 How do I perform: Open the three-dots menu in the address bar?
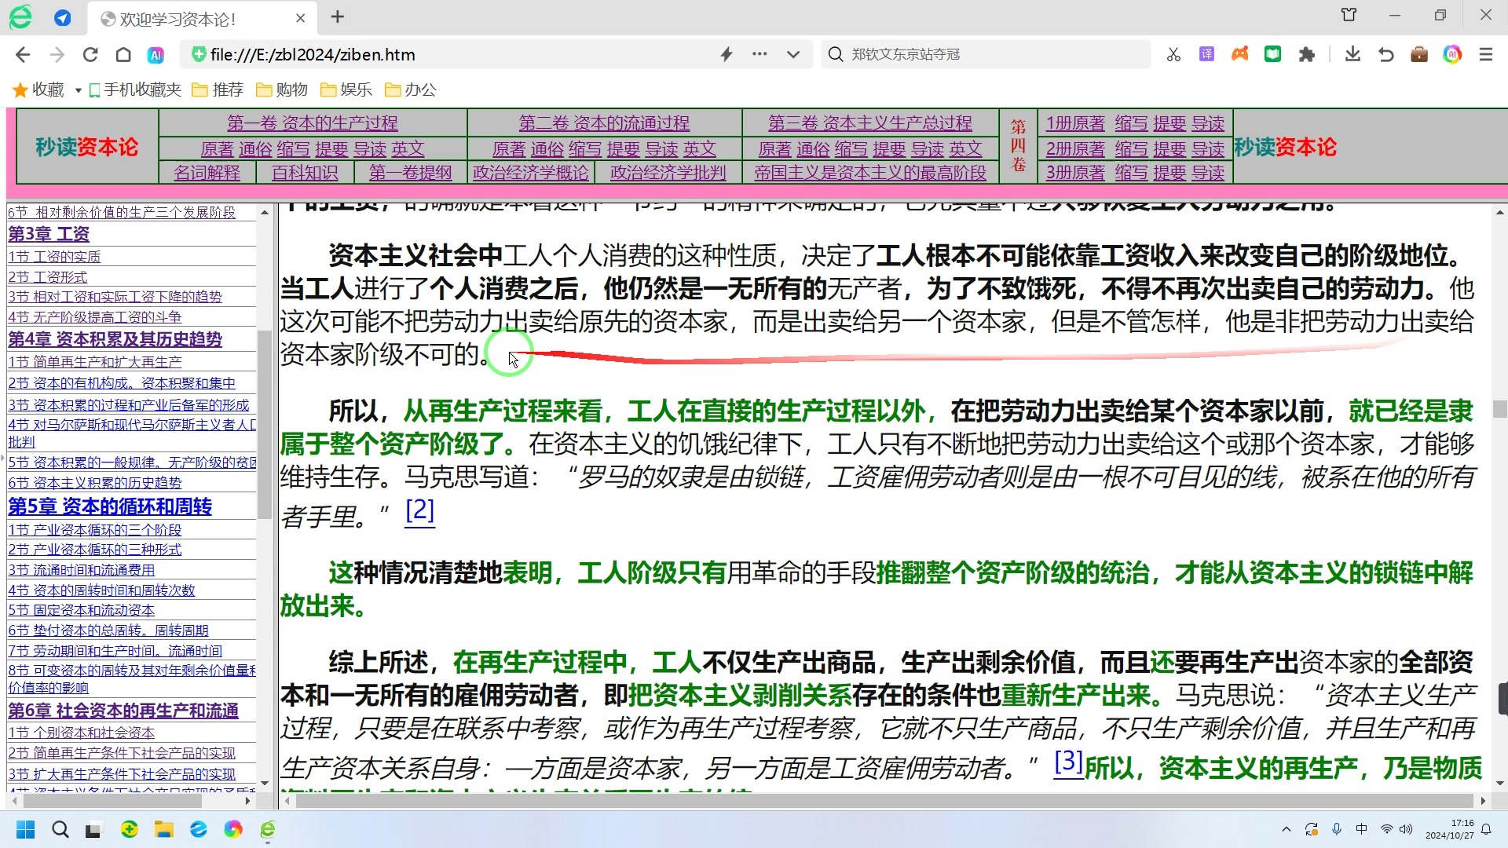759,54
